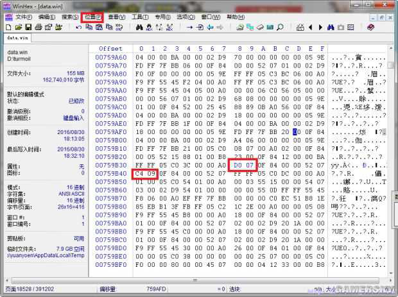Open the 文件(F) menu
Viewport: 398px width, 297px height.
tap(24, 17)
